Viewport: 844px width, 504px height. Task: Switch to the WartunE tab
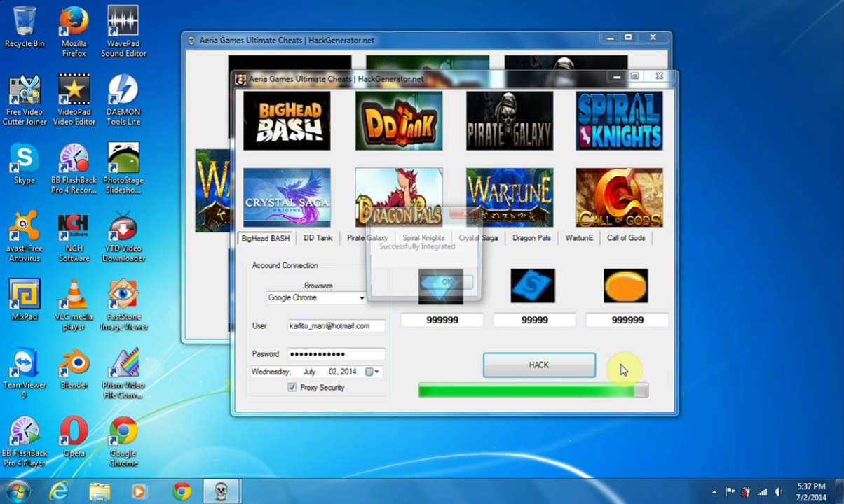[x=579, y=238]
